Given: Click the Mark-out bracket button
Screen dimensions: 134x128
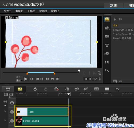Looking at the screenshot, I should click(89, 73).
